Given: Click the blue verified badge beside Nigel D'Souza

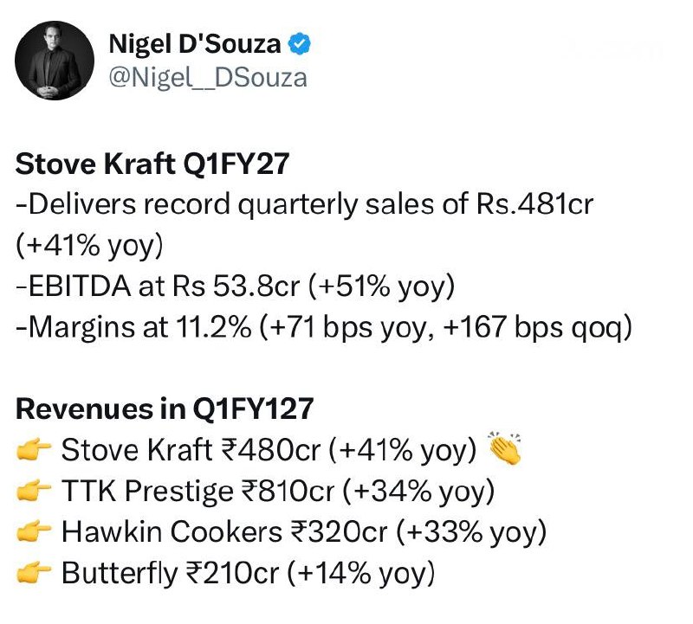Looking at the screenshot, I should pyautogui.click(x=299, y=44).
